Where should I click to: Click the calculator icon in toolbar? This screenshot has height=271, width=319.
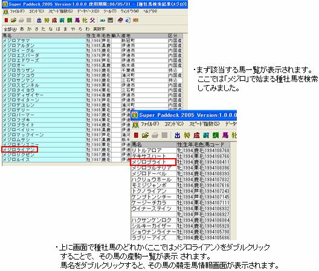tap(111, 20)
